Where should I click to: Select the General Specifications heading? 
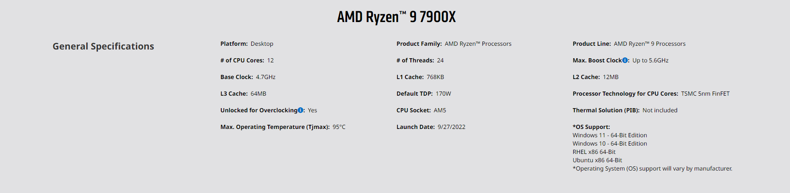103,46
